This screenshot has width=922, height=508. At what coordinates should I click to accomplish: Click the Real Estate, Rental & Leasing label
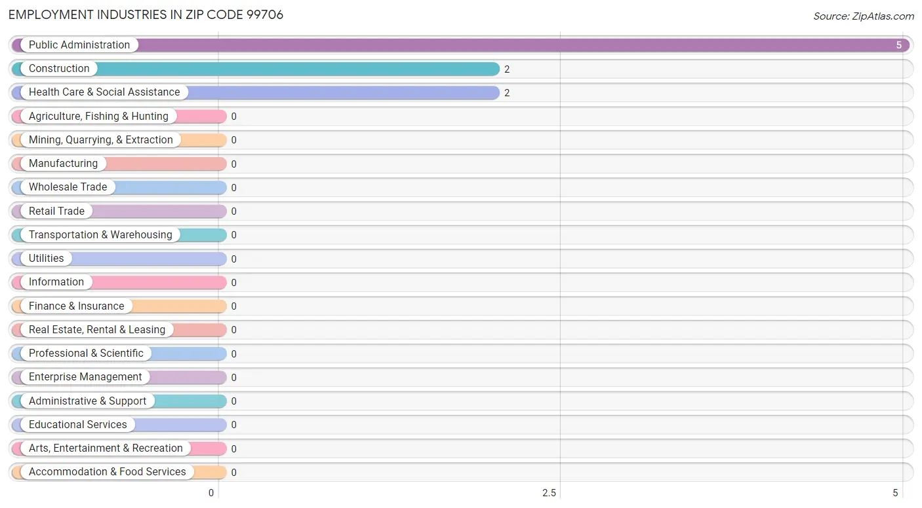point(97,330)
